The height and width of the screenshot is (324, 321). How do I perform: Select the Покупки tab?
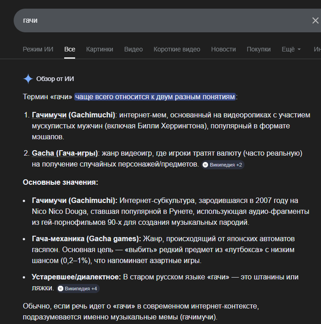(259, 49)
